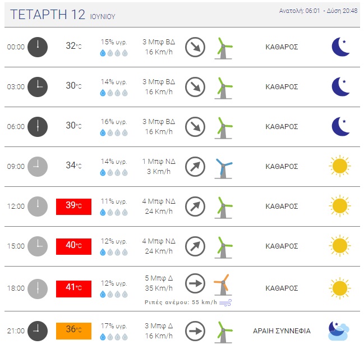
Task: Click the southeast wind arrow at 03:00
Action: (x=195, y=87)
